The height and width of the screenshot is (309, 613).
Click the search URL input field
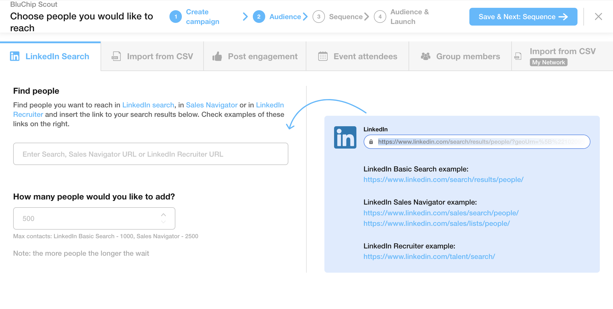point(151,154)
